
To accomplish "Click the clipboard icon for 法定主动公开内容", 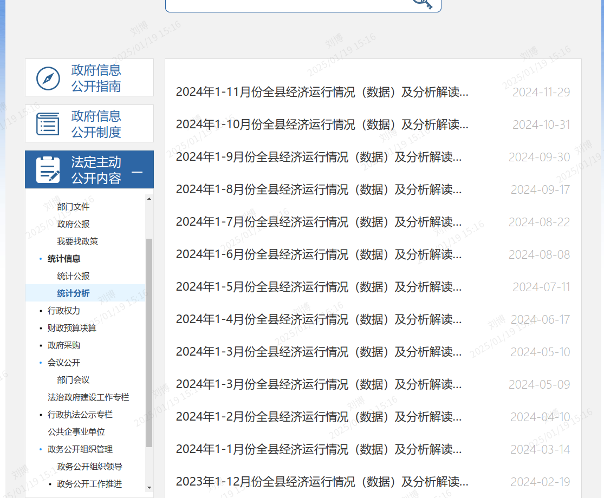I will coord(48,170).
